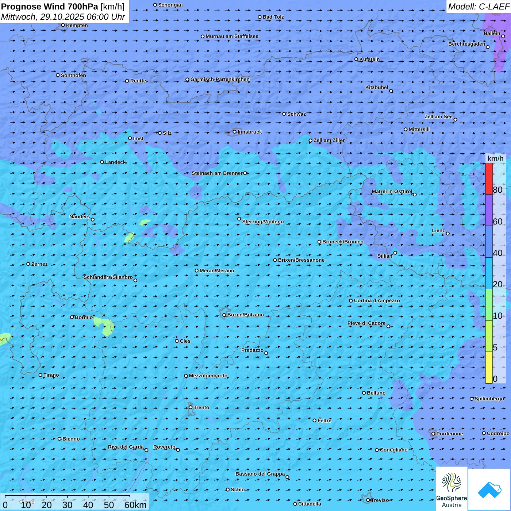Screen dimensions: 511x511
Task: Click the Schio label
Action: (238, 489)
